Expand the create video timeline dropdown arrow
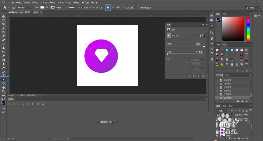The width and height of the screenshot is (263, 141). (x=116, y=122)
